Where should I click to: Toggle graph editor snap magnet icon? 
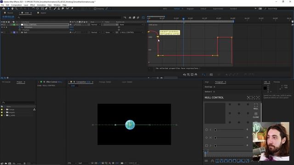click(196, 74)
